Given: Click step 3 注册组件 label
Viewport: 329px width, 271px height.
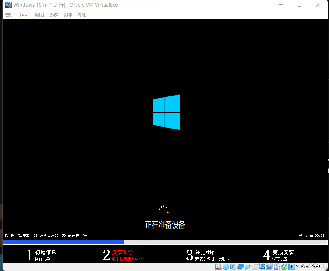Looking at the screenshot, I should click(206, 252).
